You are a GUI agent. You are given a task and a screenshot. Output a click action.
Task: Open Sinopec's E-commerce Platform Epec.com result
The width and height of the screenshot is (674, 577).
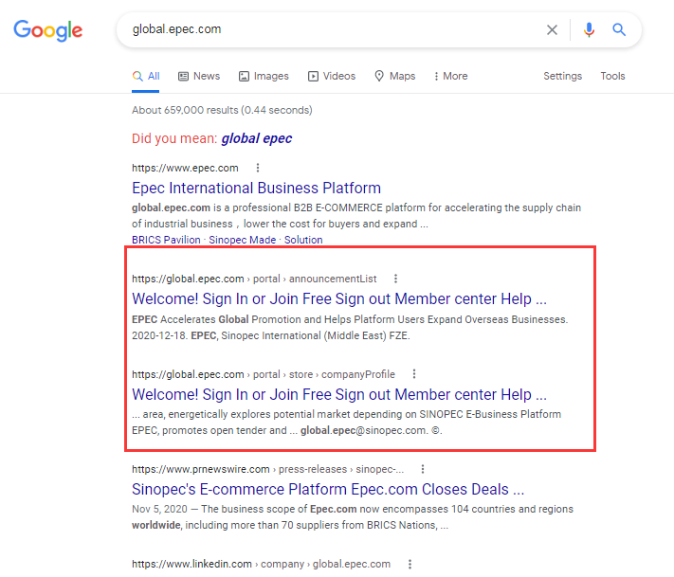pyautogui.click(x=328, y=489)
